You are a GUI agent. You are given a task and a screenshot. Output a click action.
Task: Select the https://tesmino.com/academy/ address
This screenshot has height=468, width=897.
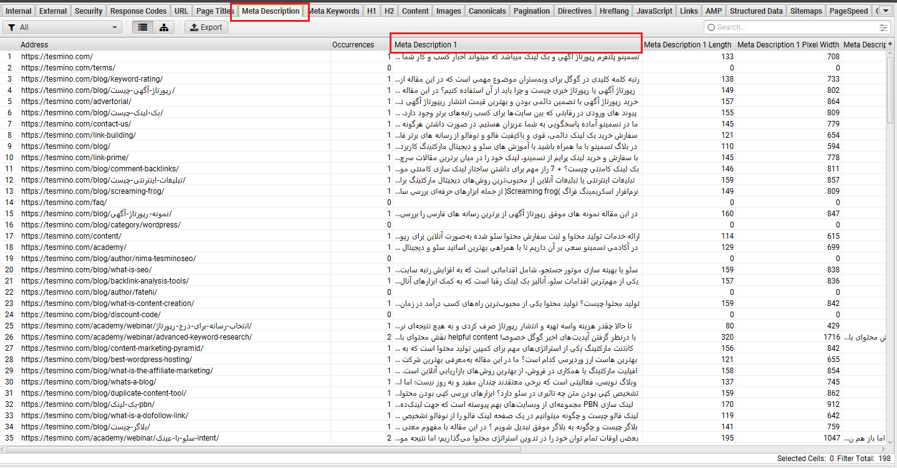tap(74, 247)
